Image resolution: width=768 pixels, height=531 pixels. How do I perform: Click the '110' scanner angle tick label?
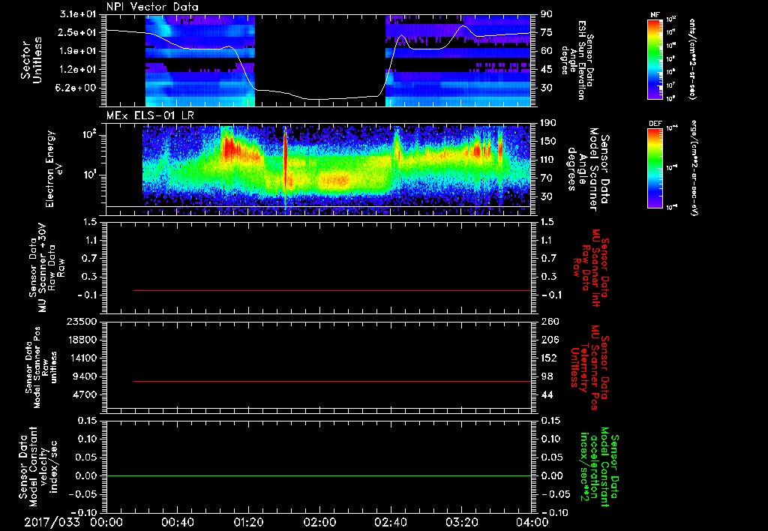pyautogui.click(x=548, y=160)
